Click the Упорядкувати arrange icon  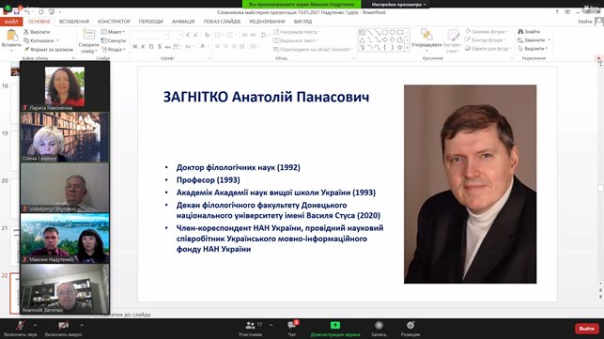[426, 35]
